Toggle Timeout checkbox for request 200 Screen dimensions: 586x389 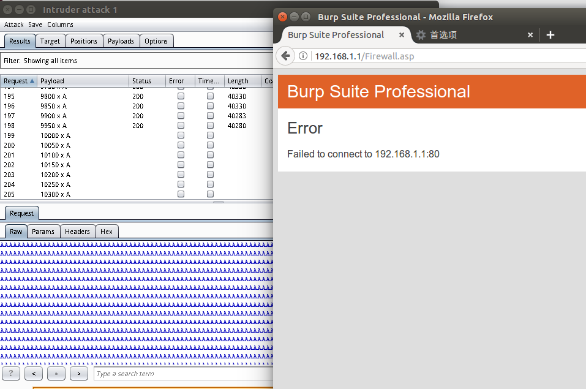coord(211,145)
